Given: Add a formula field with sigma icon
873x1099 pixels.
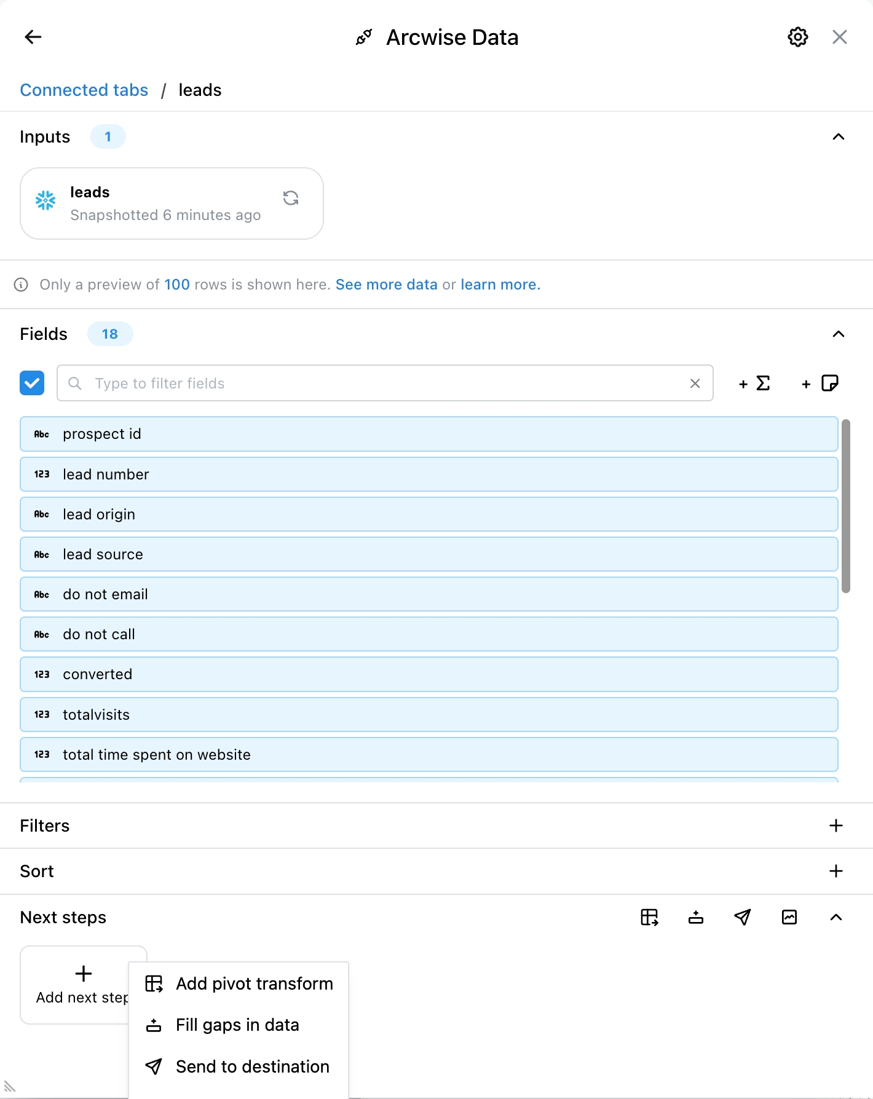Looking at the screenshot, I should [754, 384].
